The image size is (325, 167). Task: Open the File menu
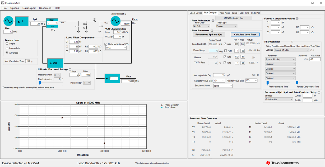coord(4,8)
